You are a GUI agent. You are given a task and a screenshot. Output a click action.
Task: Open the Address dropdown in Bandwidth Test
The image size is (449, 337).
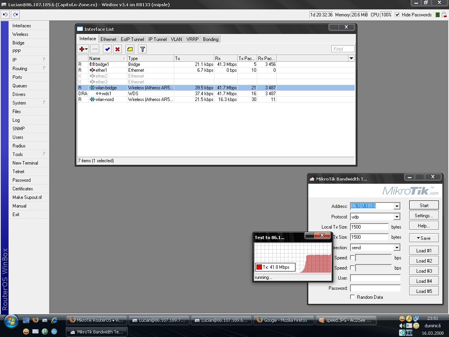pyautogui.click(x=397, y=206)
